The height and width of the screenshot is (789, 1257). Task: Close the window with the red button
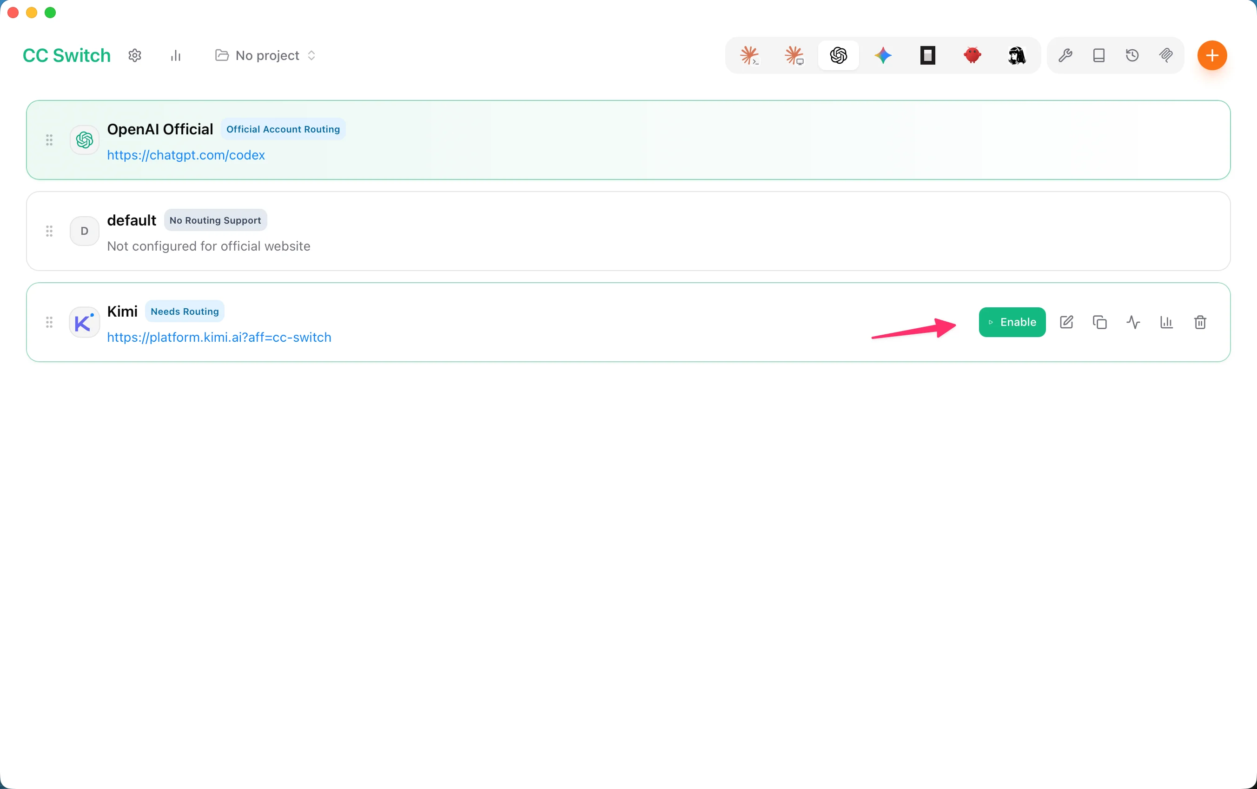[13, 13]
